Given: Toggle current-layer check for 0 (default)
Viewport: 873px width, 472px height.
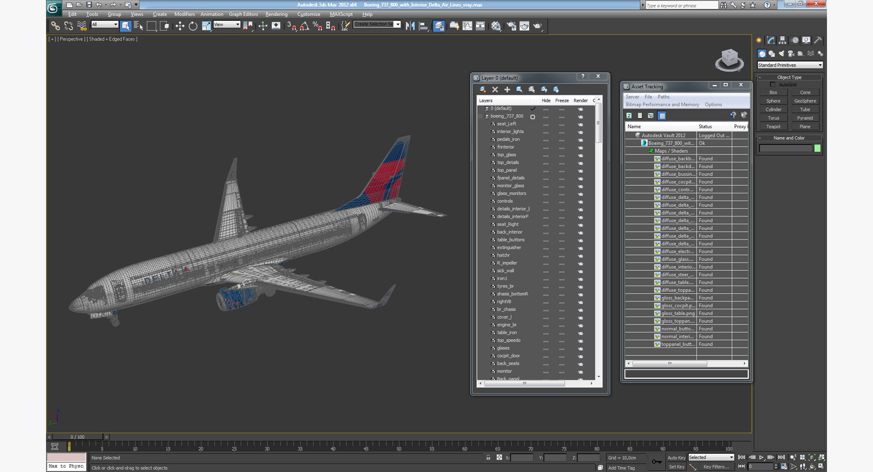Looking at the screenshot, I should (533, 109).
